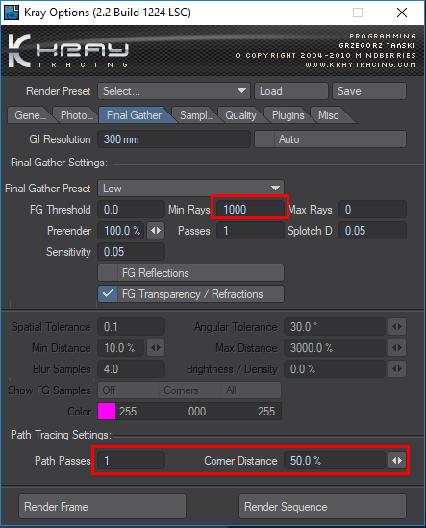Click the Min Distance arrows button
Image resolution: width=426 pixels, height=528 pixels.
click(x=156, y=348)
